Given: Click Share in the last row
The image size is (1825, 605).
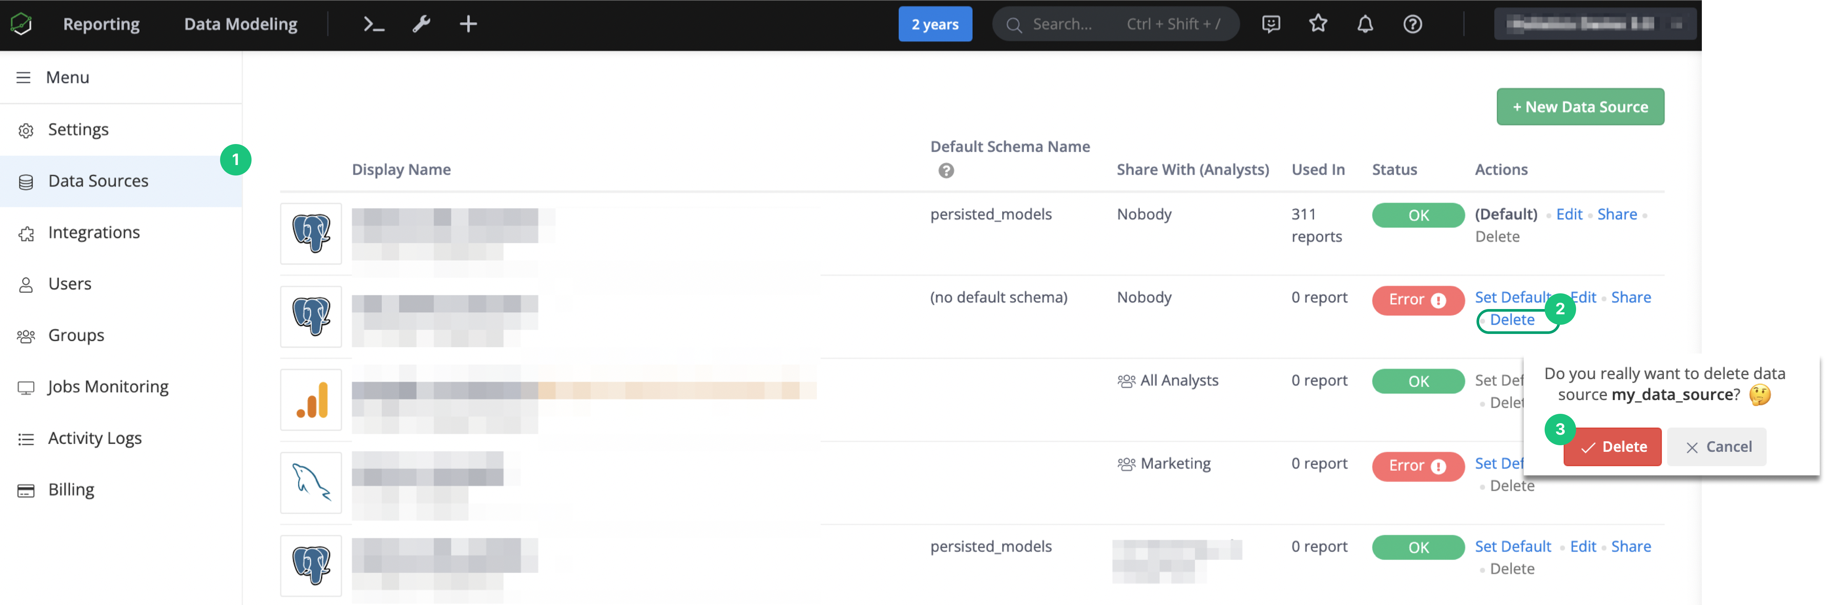Looking at the screenshot, I should [x=1631, y=547].
